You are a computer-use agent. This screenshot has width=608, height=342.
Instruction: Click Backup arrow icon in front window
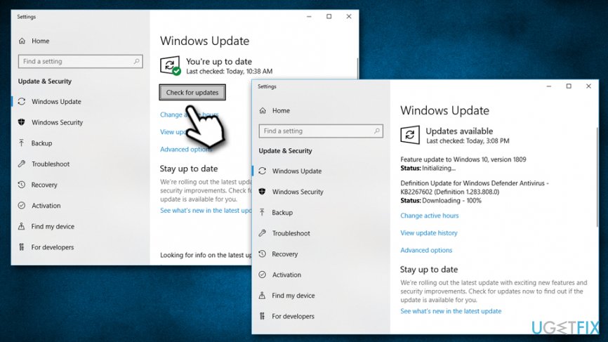(263, 213)
